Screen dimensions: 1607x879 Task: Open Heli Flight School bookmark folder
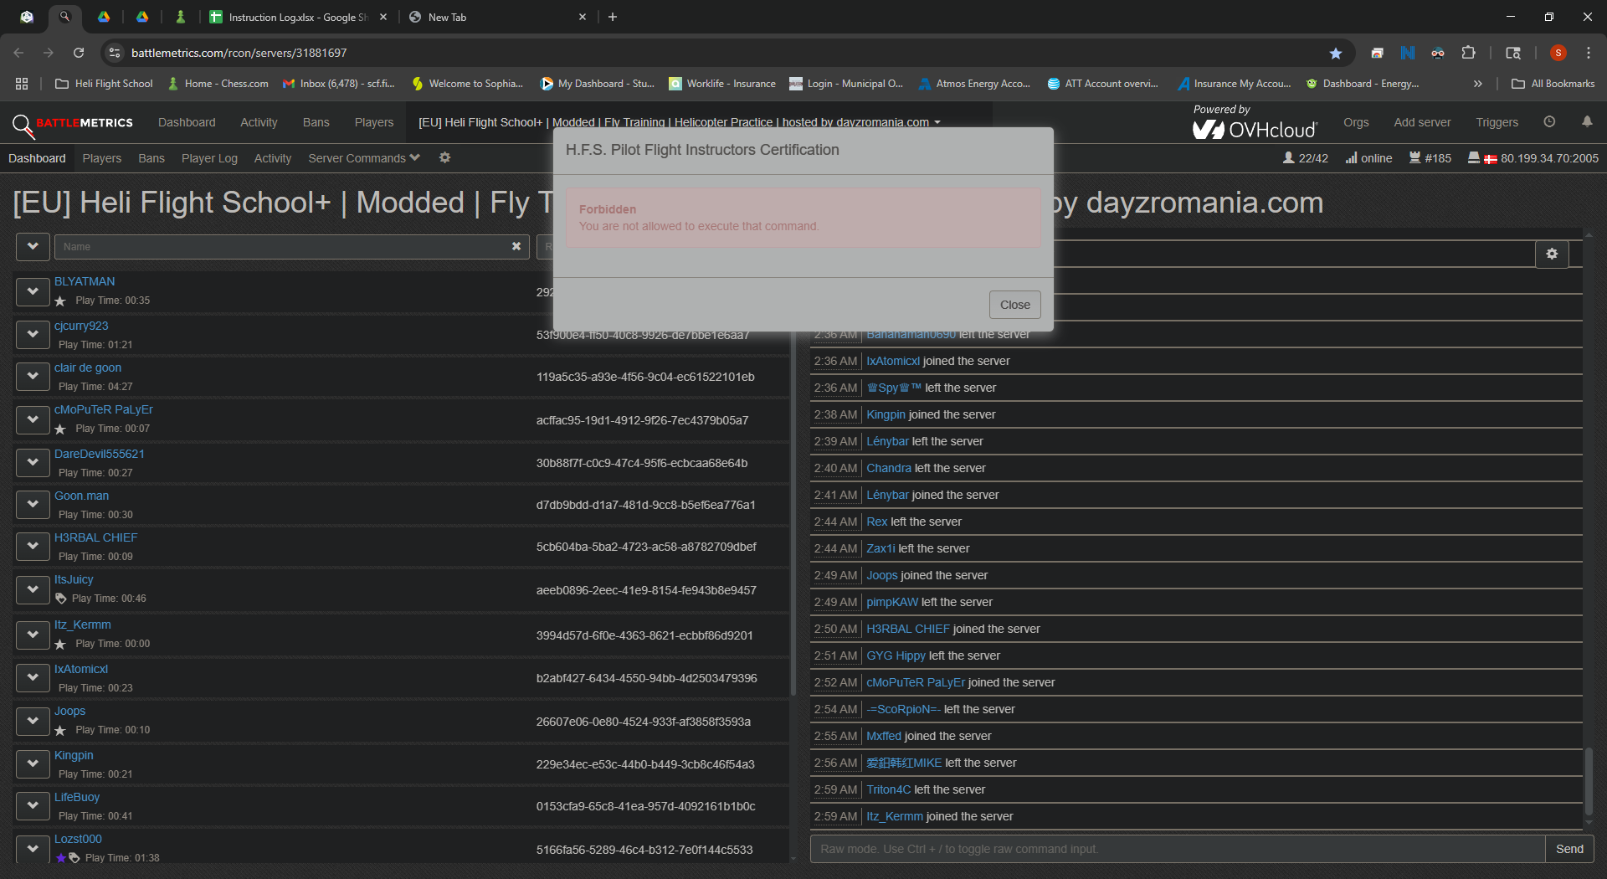pyautogui.click(x=105, y=84)
